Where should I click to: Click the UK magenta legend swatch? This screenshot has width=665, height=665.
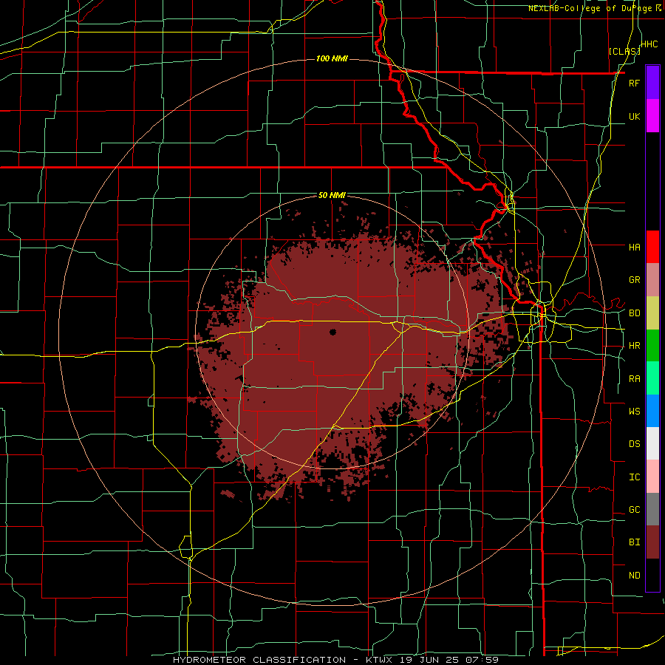click(x=652, y=116)
